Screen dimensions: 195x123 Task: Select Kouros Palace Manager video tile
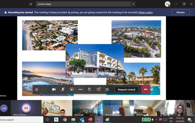pos(57,108)
